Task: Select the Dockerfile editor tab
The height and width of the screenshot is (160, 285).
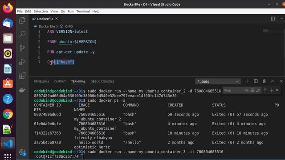Action: [x=45, y=19]
